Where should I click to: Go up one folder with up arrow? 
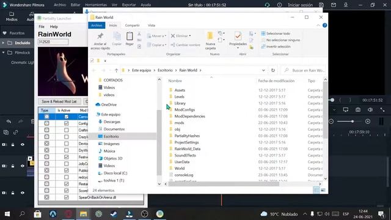pyautogui.click(x=116, y=71)
